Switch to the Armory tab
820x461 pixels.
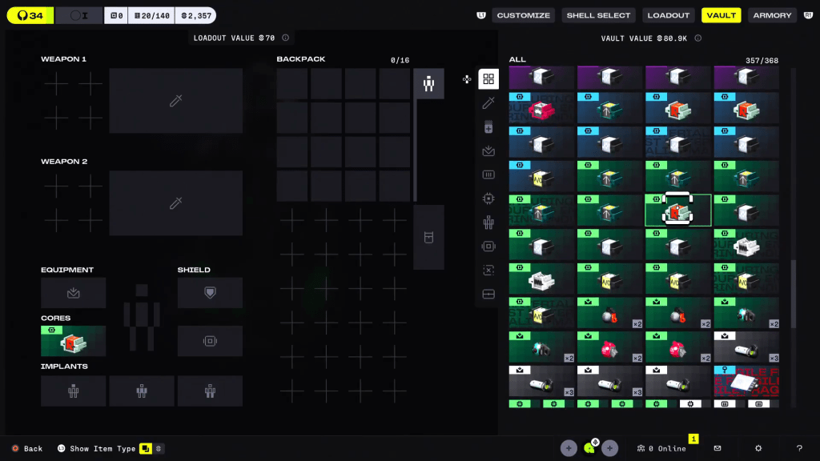click(772, 15)
